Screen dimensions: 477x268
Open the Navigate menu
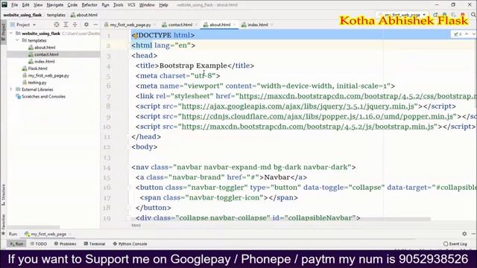[54, 5]
